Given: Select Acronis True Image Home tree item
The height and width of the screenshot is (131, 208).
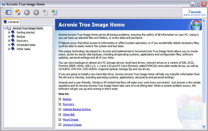Looking at the screenshot, I should [28, 28].
